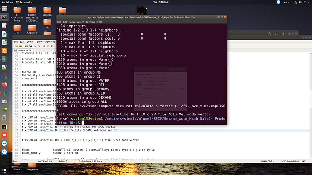Open the Terminal icon in the dock

pos(5,17)
